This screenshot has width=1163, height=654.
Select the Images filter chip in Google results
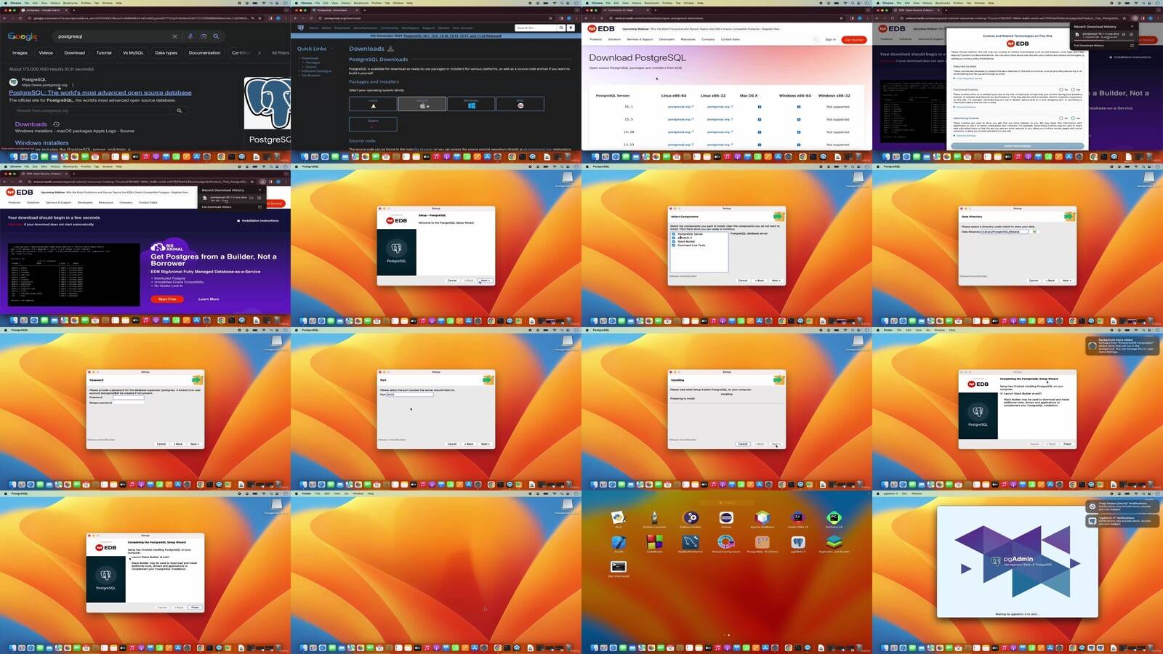pos(20,52)
